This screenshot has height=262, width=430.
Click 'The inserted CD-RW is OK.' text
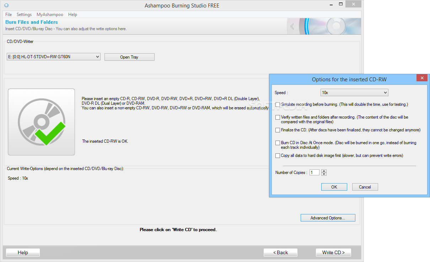(x=105, y=141)
